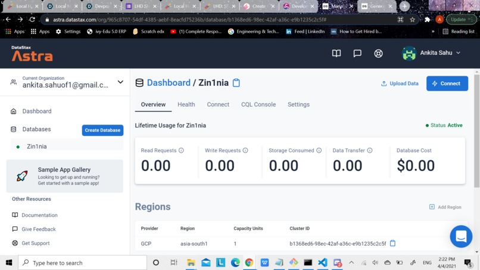480x270 pixels.
Task: Open the Windows Start menu
Action: [x=9, y=263]
